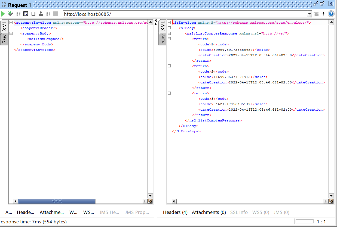Image resolution: width=337 pixels, height=228 pixels.
Task: Submit the request to the endpoint
Action: click(3, 14)
